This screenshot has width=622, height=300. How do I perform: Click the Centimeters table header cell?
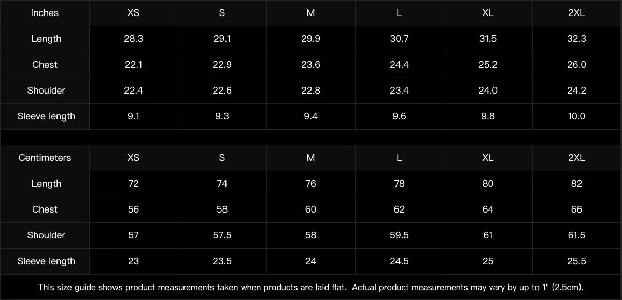45,158
